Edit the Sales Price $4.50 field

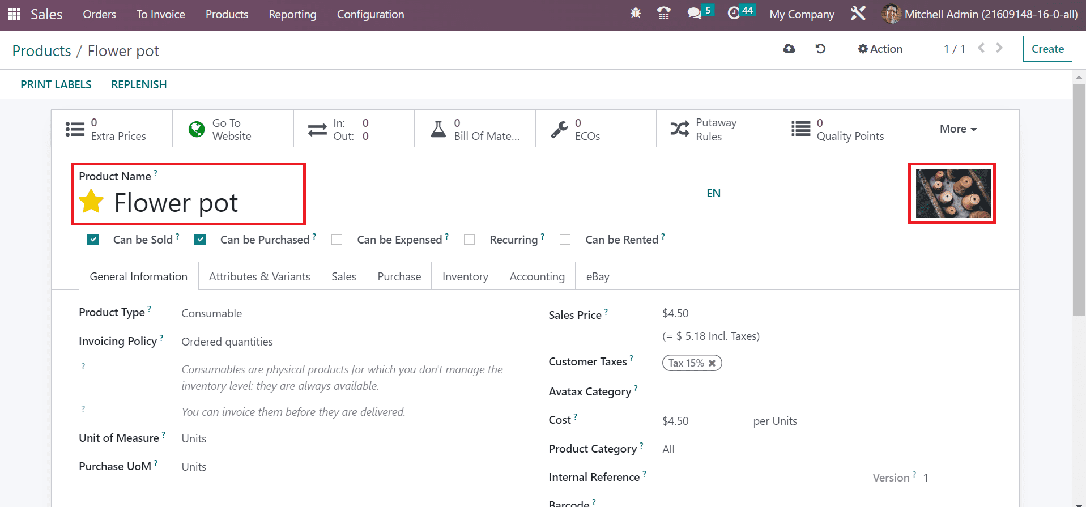point(675,313)
